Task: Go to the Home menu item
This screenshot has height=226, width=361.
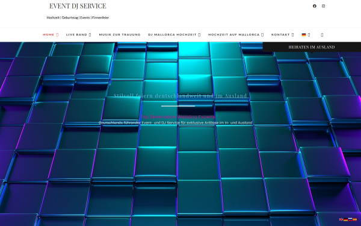Action: coord(48,34)
